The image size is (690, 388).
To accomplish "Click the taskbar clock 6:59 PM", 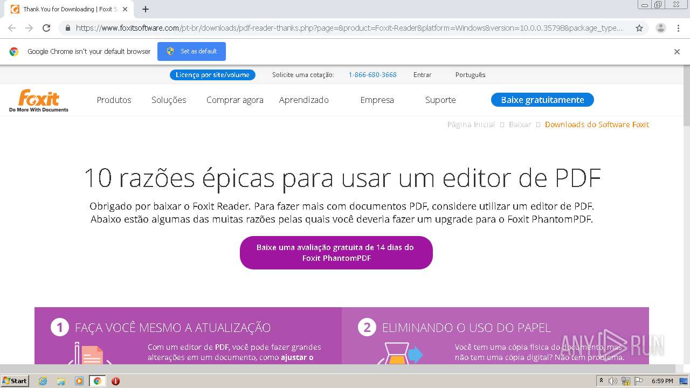I will click(x=662, y=381).
